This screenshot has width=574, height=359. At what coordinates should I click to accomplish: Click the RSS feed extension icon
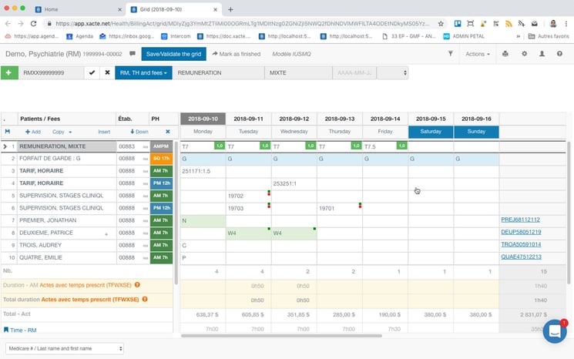[509, 24]
